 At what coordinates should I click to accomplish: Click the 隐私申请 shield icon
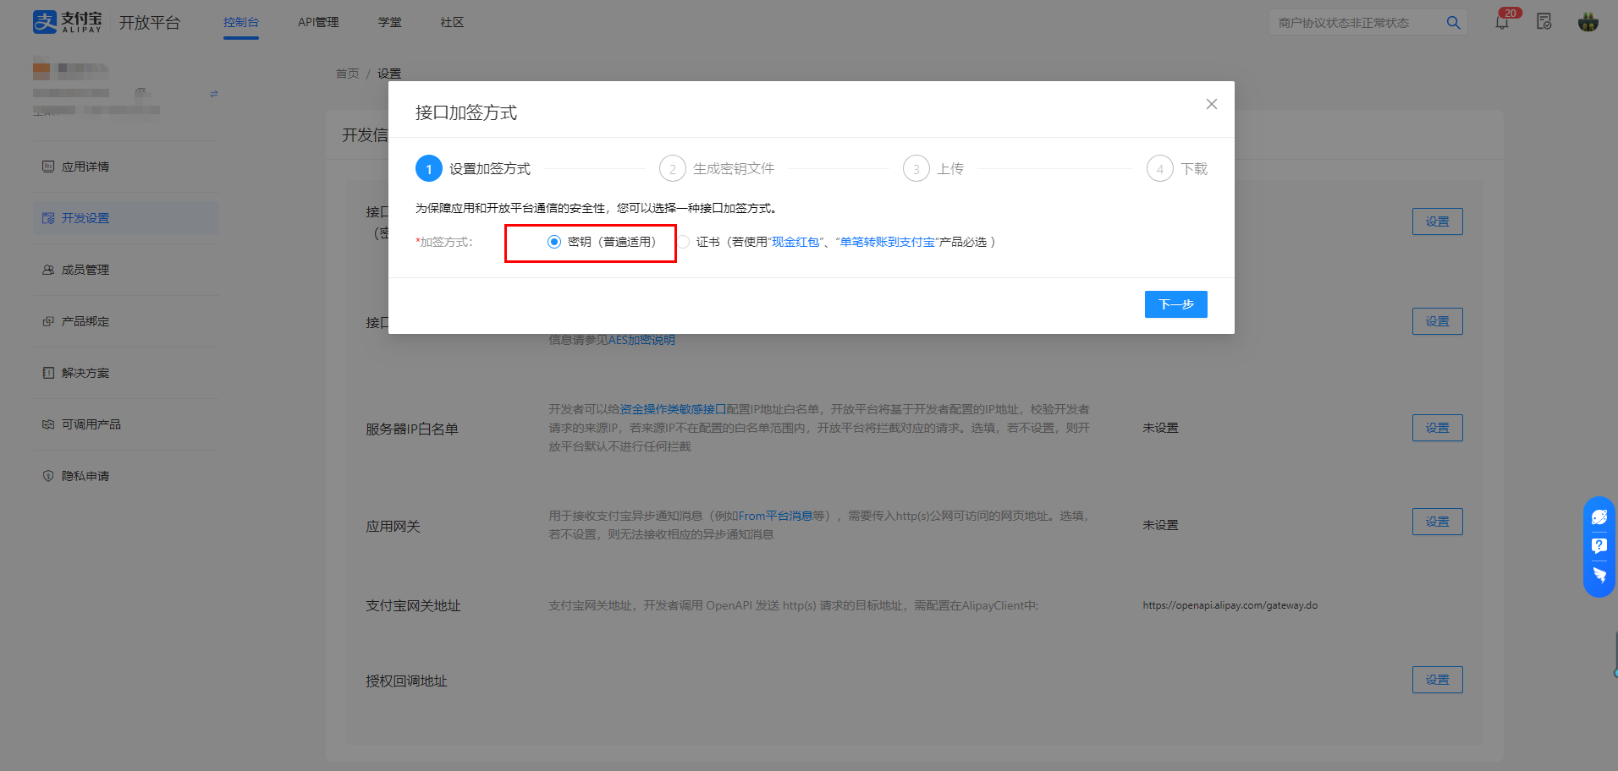[x=48, y=476]
